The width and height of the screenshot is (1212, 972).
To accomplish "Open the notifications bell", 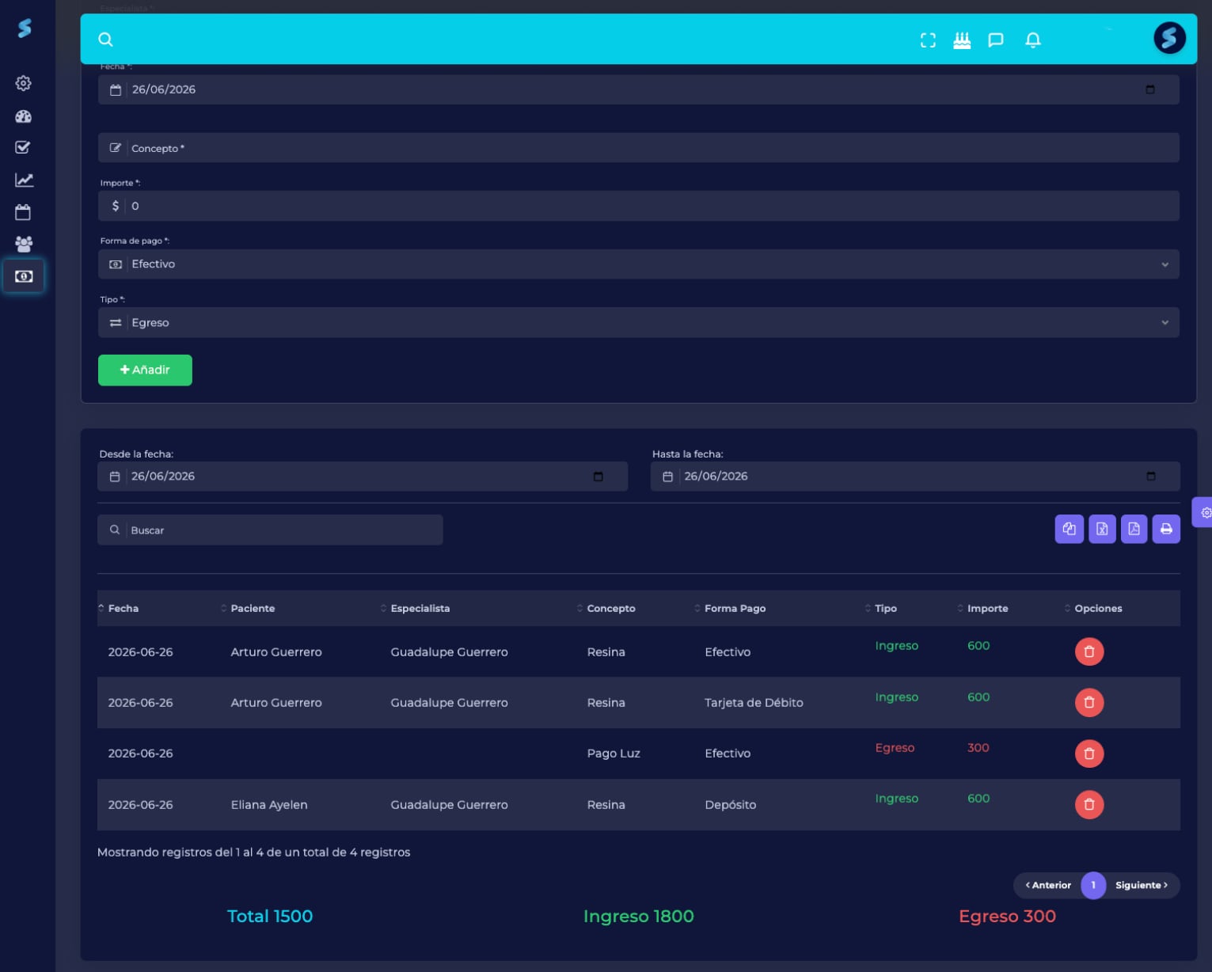I will [1032, 40].
